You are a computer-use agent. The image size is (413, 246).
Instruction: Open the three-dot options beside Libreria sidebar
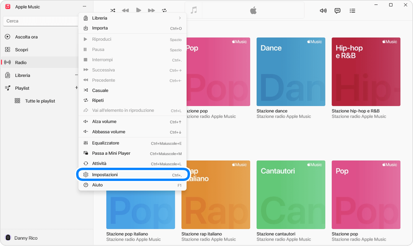(x=76, y=75)
